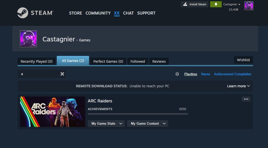
Task: Click the profile avatar in the top-right corner
Action: click(x=249, y=6)
